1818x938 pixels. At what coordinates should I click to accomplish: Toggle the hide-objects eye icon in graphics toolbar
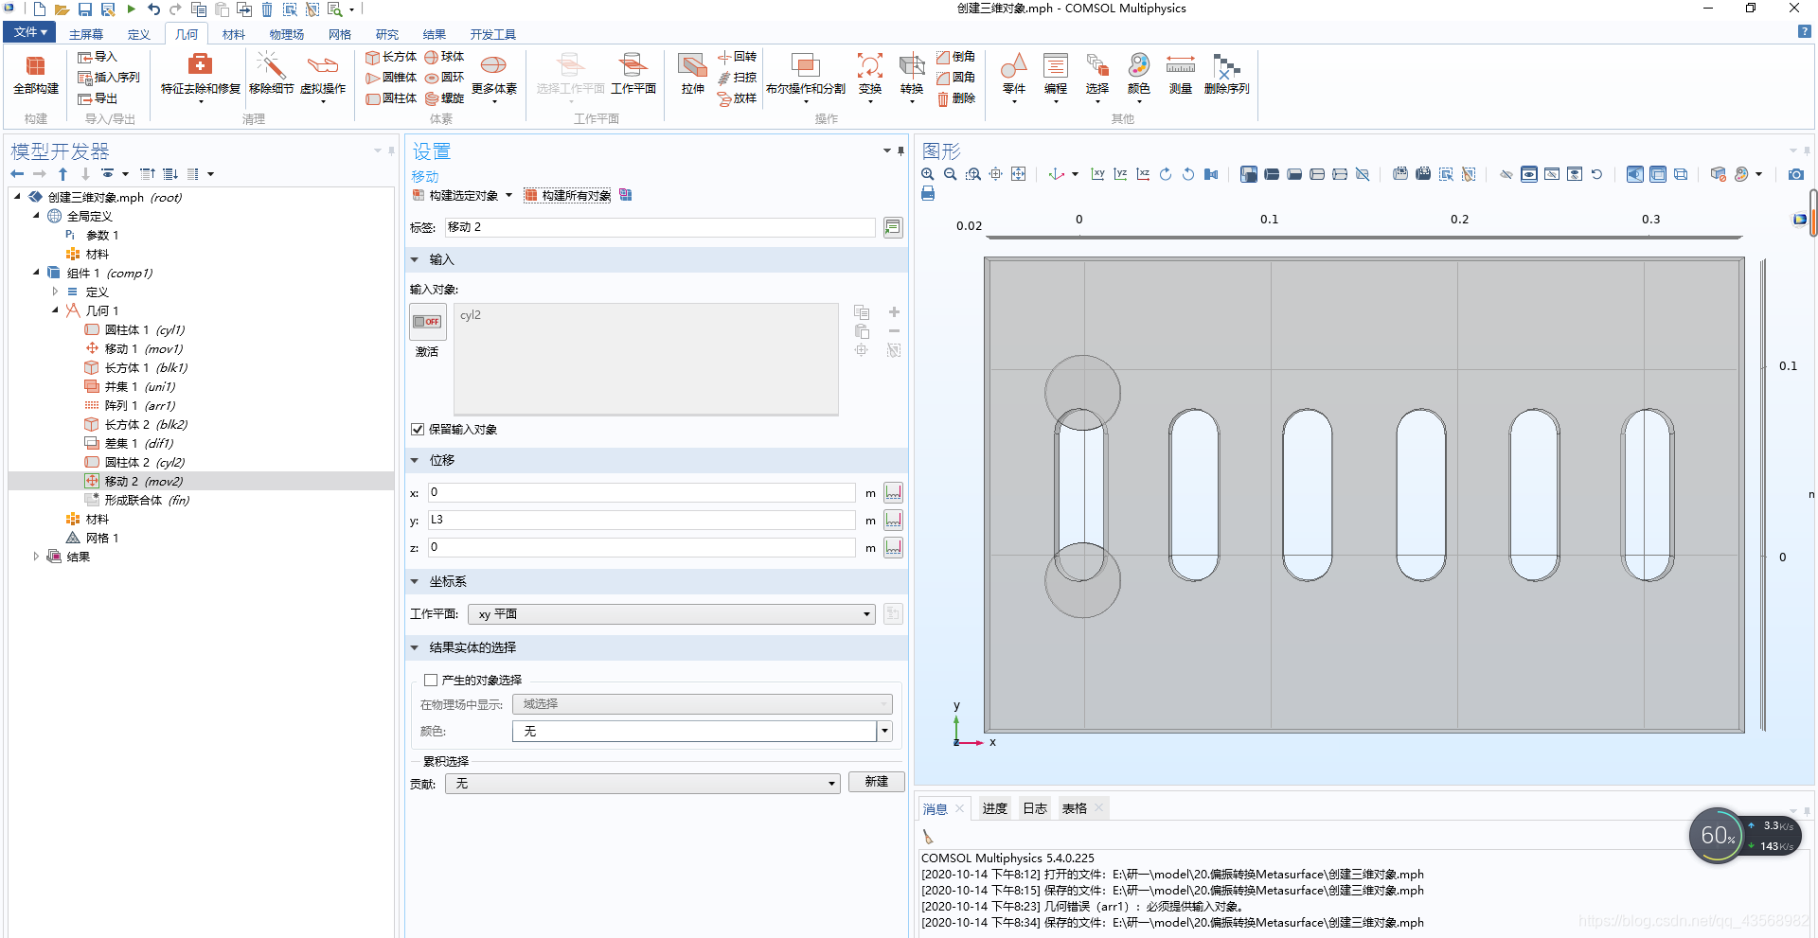[x=1506, y=174]
